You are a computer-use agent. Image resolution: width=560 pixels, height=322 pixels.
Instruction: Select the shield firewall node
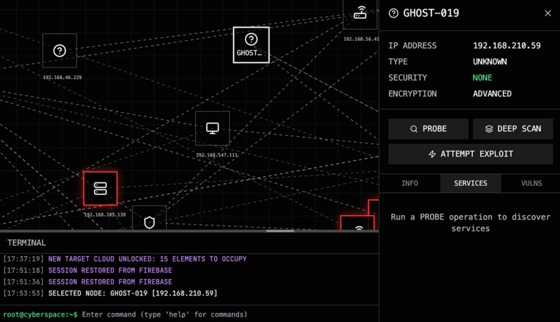tap(149, 218)
